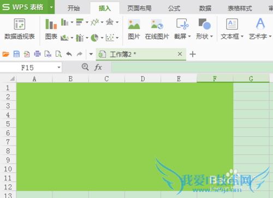This screenshot has height=198, width=273.
Task: Insert a text box (文本框) icon
Action: (x=232, y=24)
